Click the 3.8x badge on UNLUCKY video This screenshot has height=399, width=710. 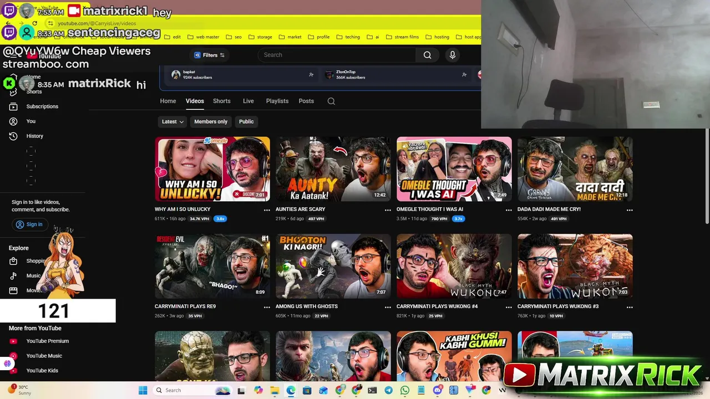click(220, 219)
